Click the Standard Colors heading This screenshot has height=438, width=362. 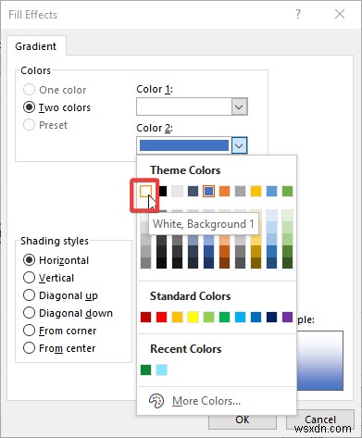[191, 296]
